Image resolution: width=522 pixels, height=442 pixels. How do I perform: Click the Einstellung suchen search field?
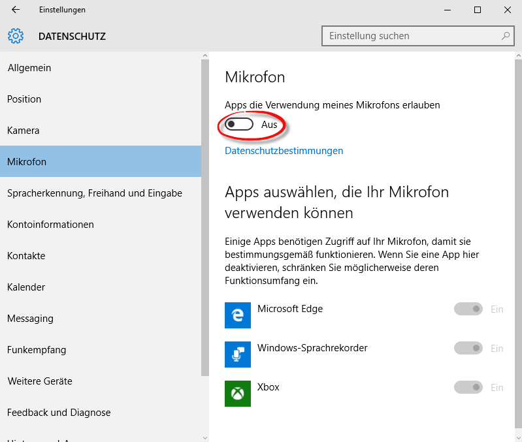(x=410, y=36)
